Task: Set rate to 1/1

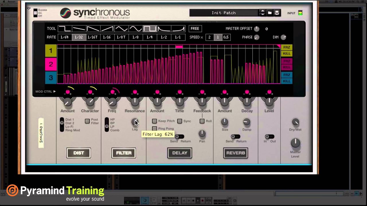Action: (178, 37)
